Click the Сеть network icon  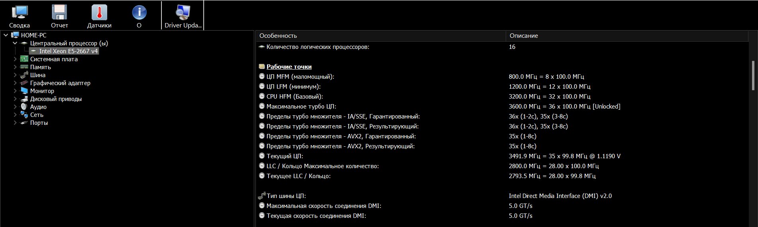pos(24,115)
